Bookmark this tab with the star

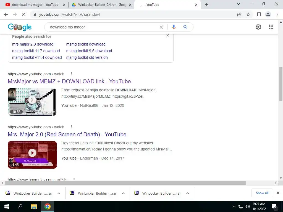pos(248,14)
